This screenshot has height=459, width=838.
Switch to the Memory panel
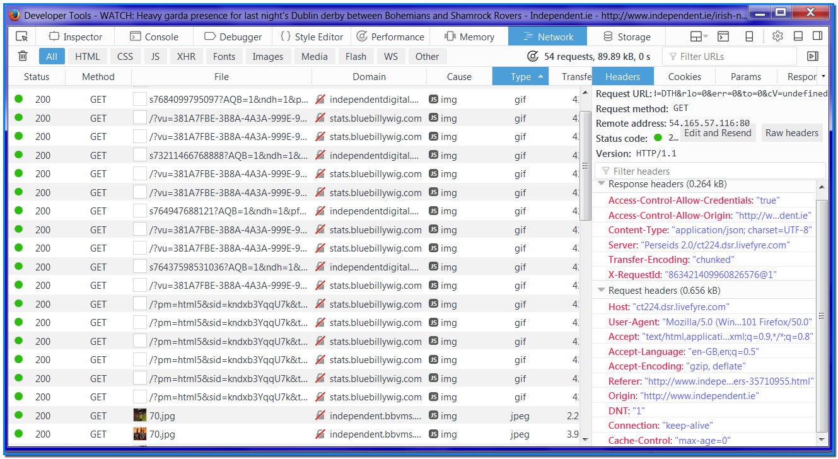469,37
